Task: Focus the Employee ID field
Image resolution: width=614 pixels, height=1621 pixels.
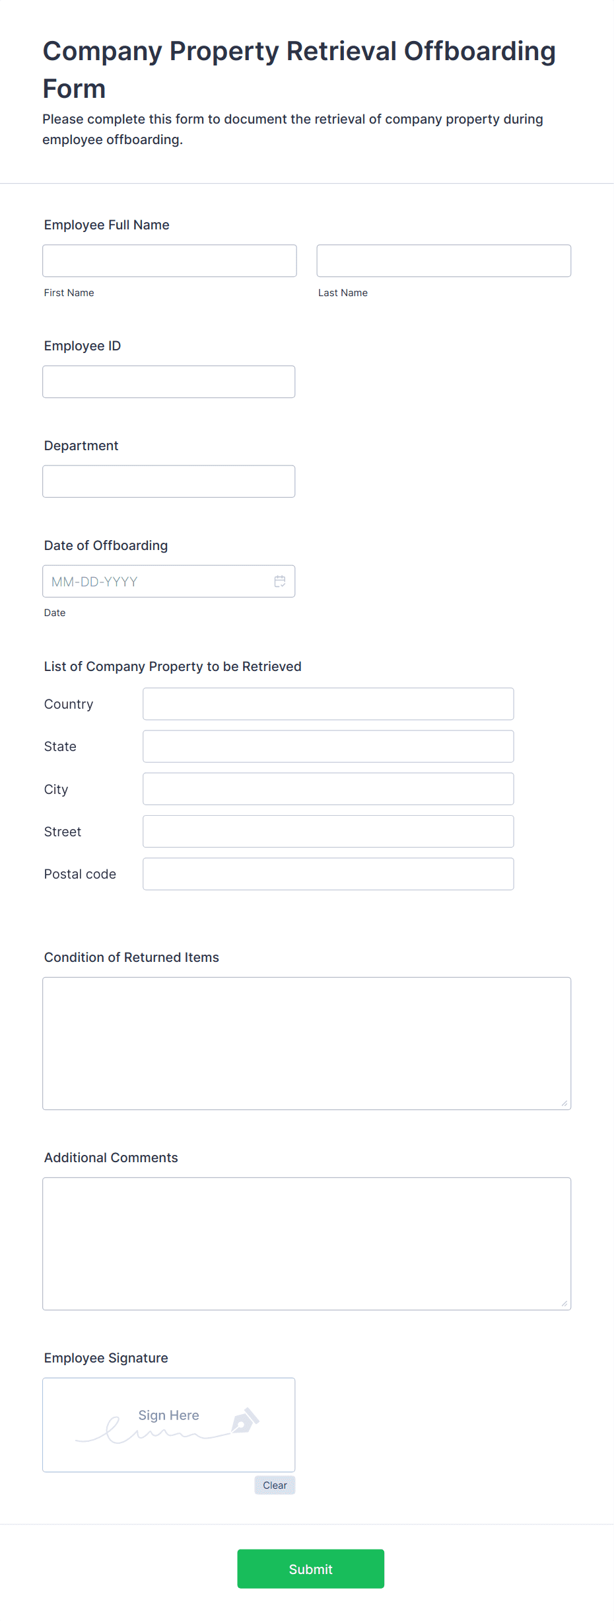Action: pos(169,381)
